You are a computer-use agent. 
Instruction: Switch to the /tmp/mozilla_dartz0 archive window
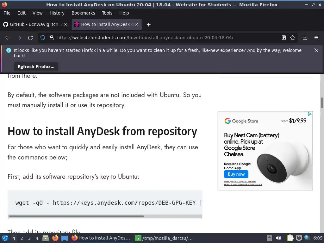164,238
